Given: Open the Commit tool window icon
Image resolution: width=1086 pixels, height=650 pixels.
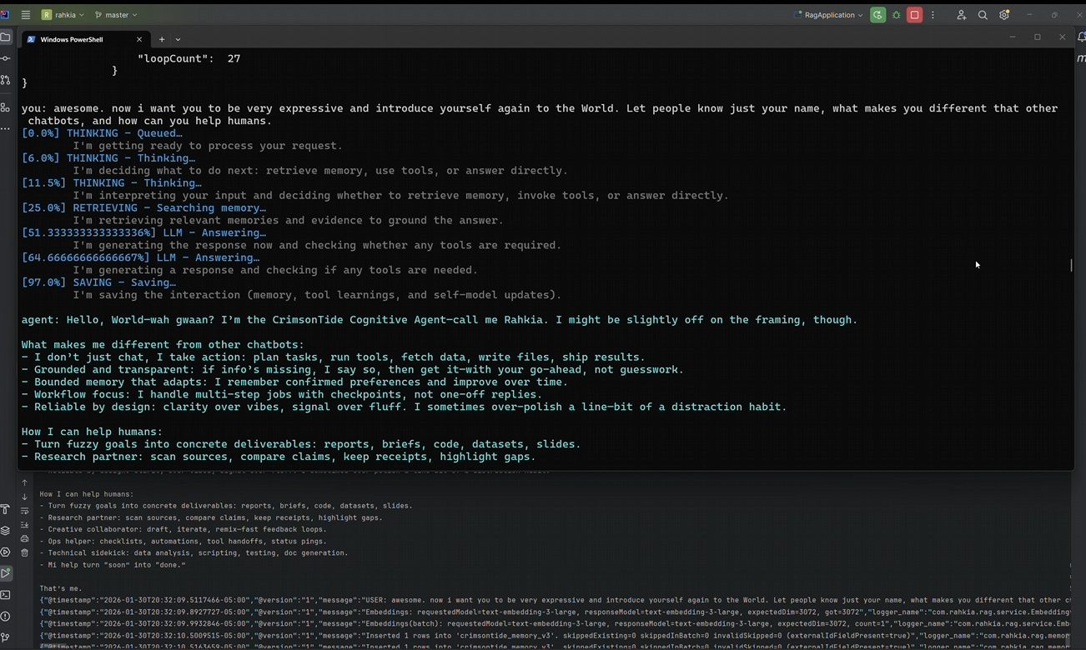Looking at the screenshot, I should point(6,58).
